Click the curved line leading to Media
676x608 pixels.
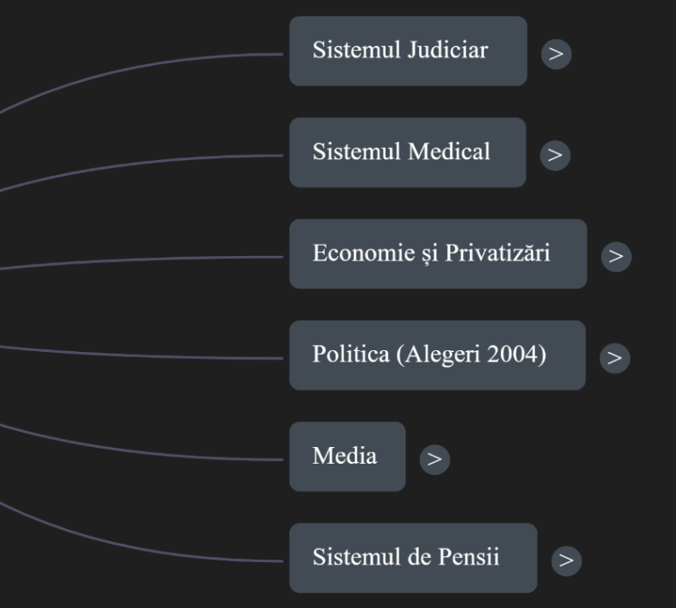143,451
